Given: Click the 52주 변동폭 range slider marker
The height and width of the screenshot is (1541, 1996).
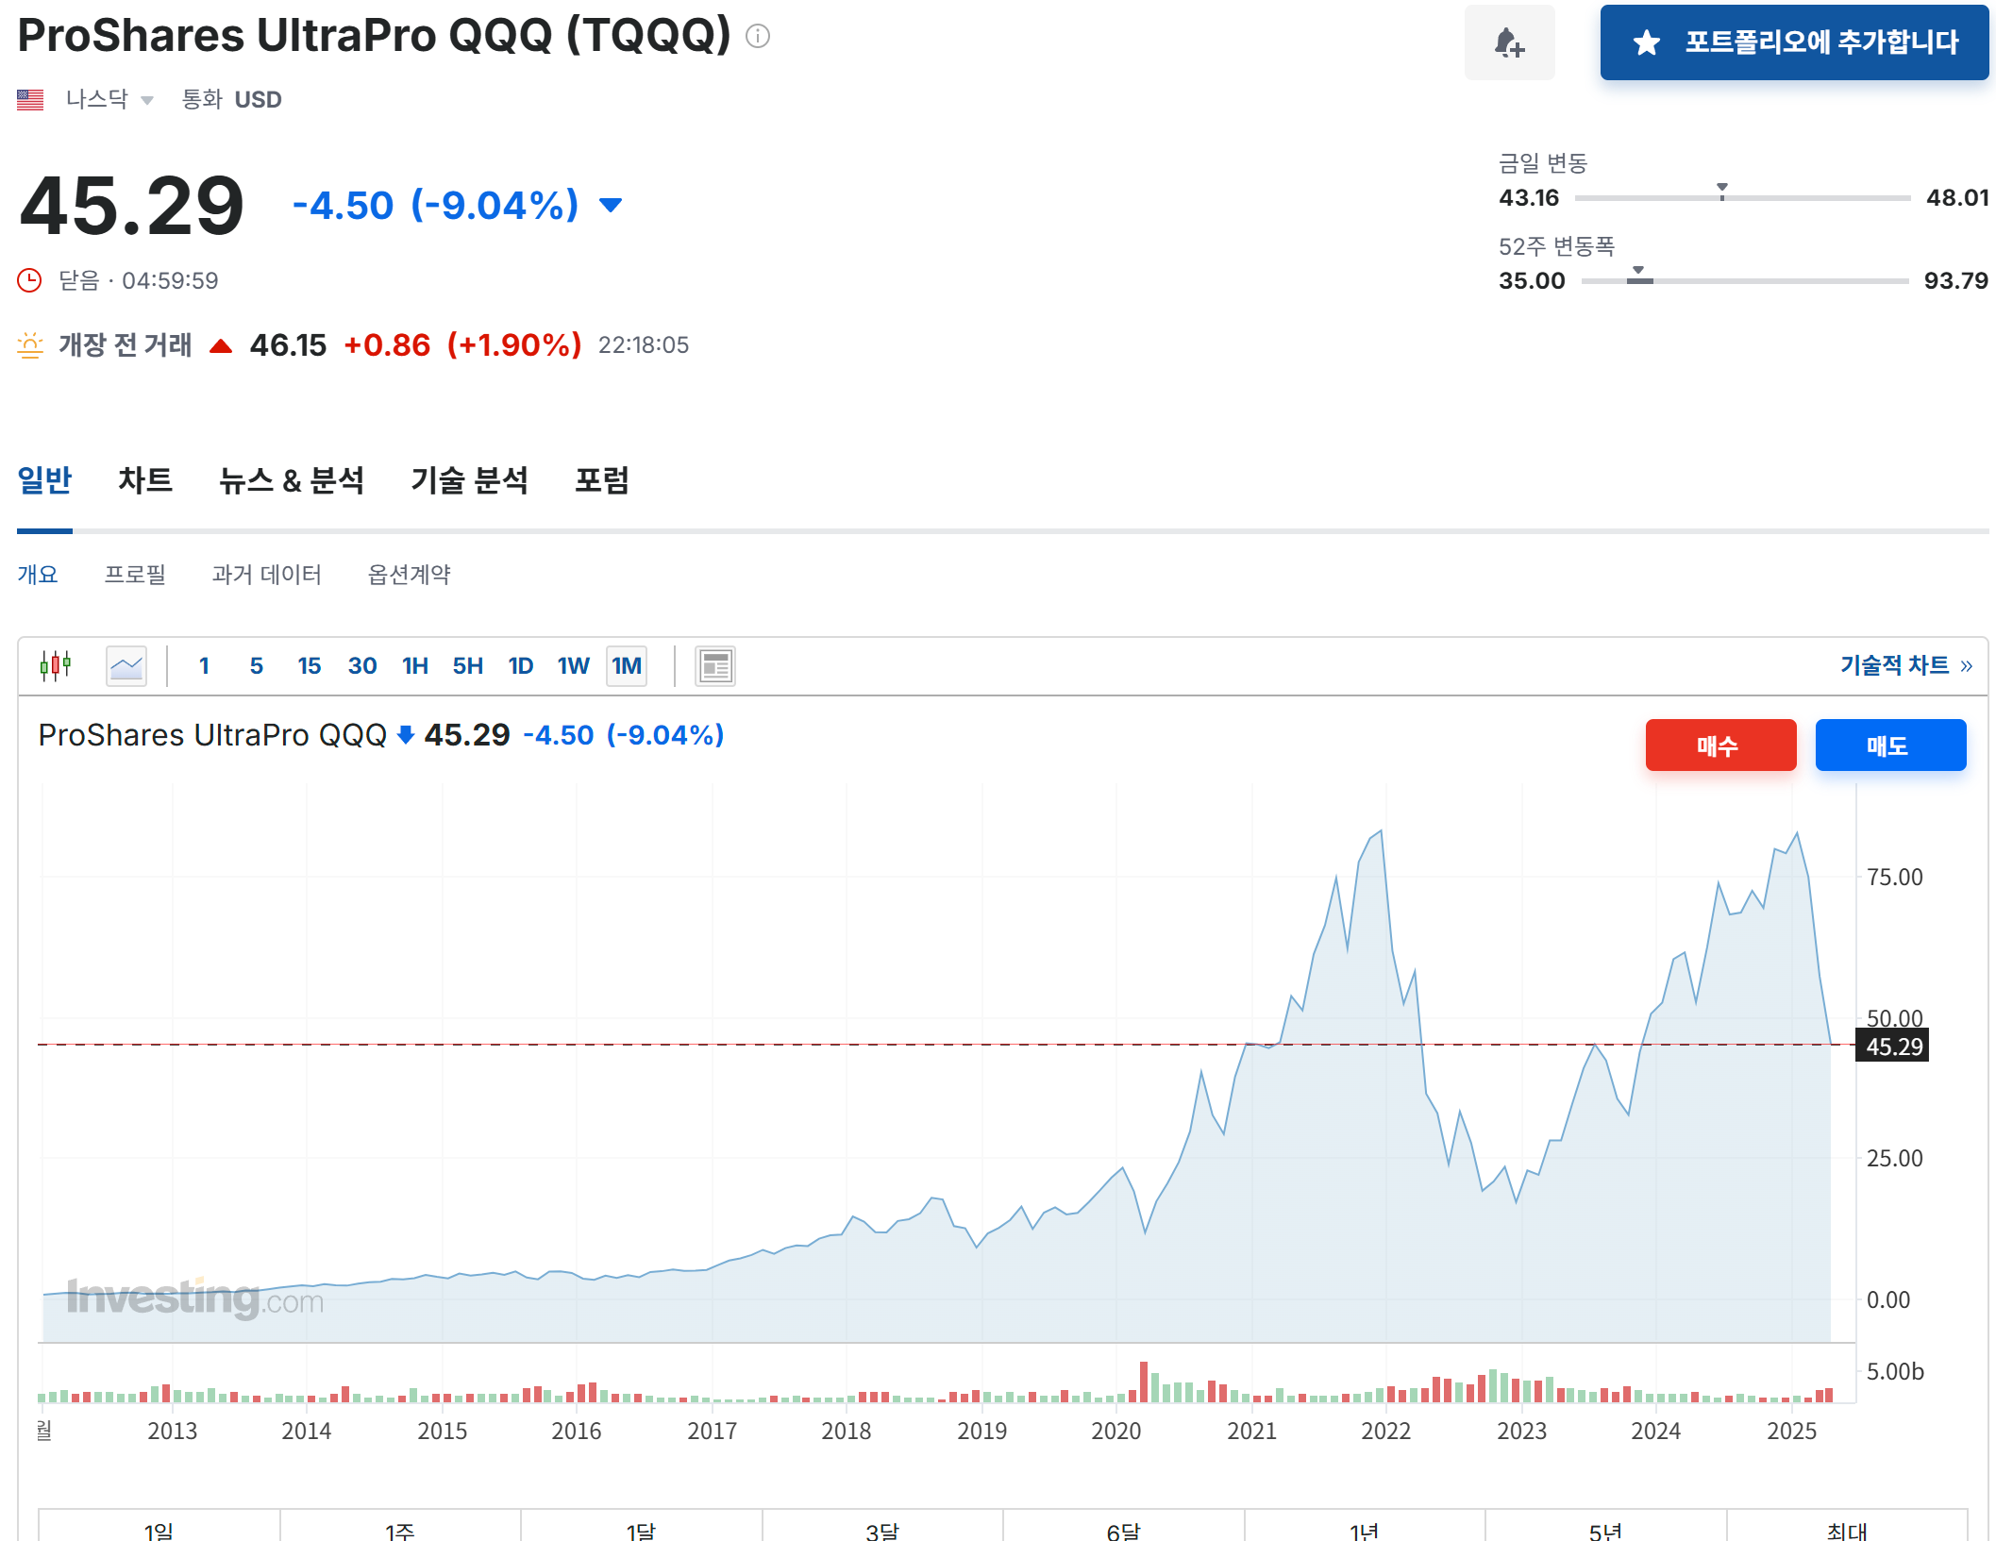Looking at the screenshot, I should point(1639,274).
